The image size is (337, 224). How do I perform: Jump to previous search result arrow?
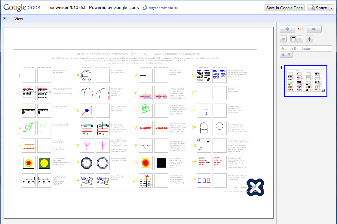[x=283, y=54]
